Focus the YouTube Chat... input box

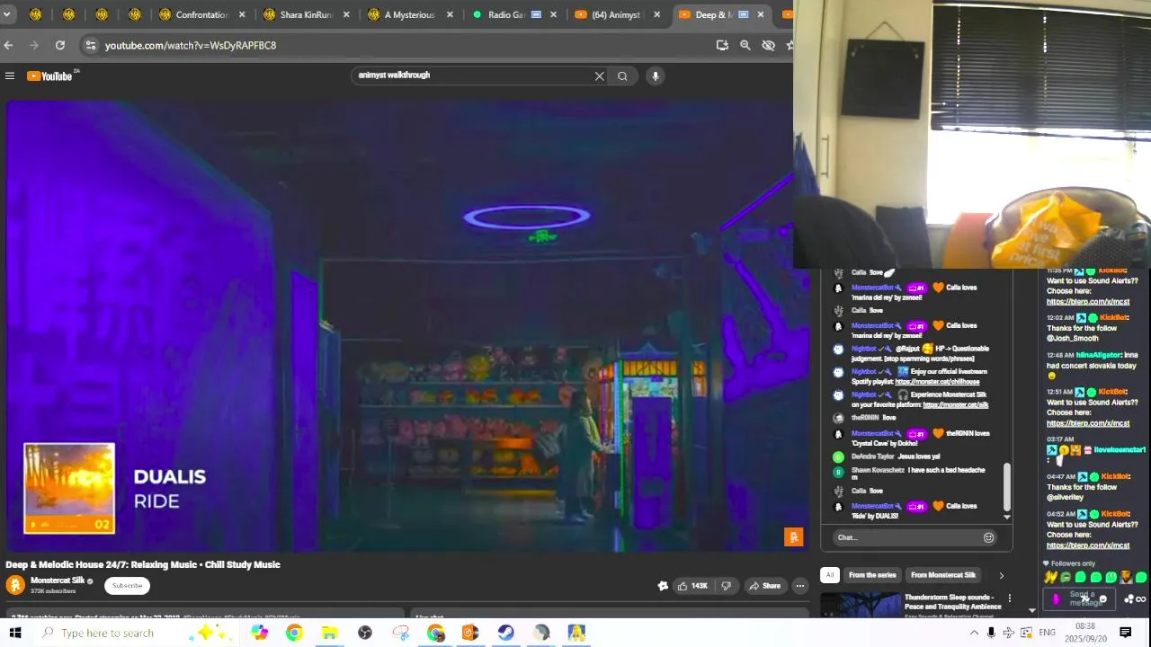906,537
